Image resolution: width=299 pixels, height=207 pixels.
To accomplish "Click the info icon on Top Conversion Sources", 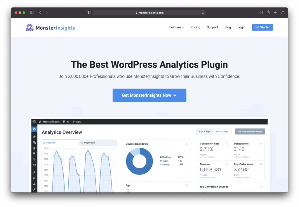I will tap(261, 187).
